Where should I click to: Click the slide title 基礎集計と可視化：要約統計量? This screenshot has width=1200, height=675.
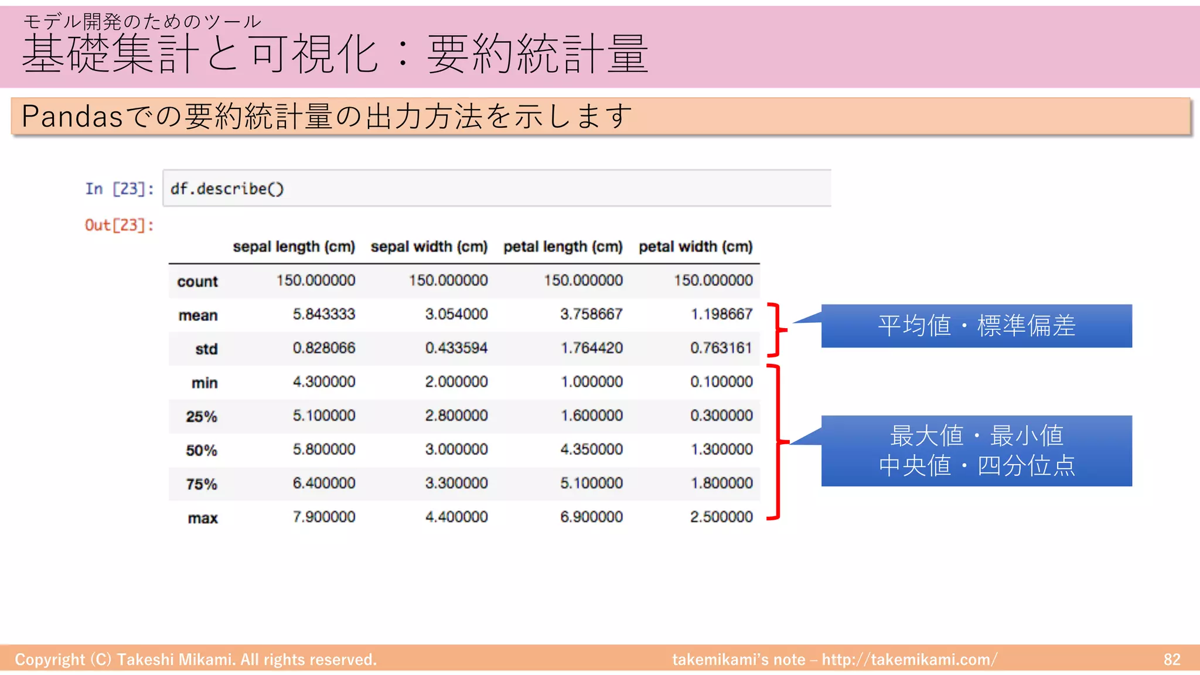(x=335, y=54)
